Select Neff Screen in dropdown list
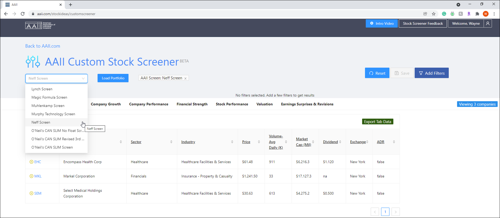The image size is (500, 218). click(56, 122)
